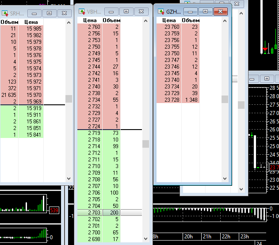Click the Объем column header in VBH window

click(111, 20)
